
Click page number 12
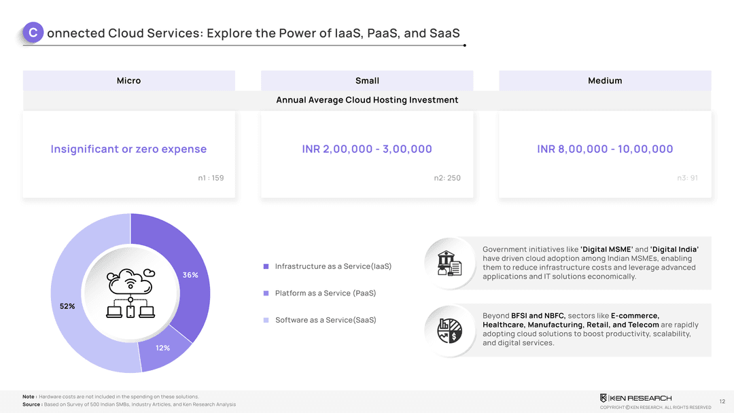[722, 401]
